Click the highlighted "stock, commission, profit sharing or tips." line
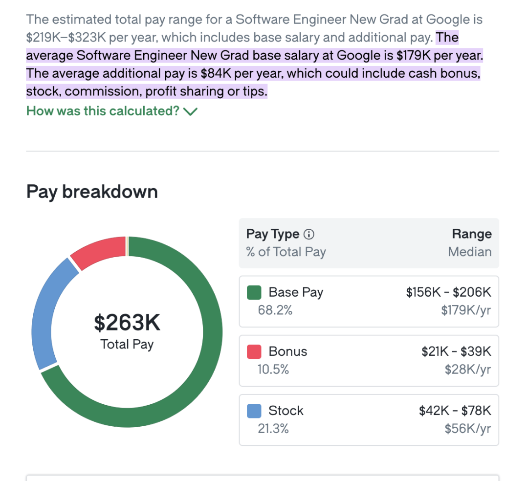Image resolution: width=528 pixels, height=481 pixels. [x=147, y=91]
